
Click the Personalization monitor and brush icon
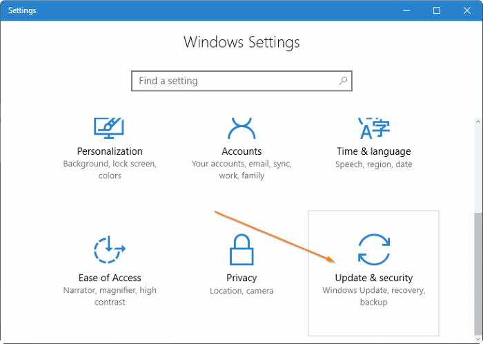pyautogui.click(x=110, y=128)
